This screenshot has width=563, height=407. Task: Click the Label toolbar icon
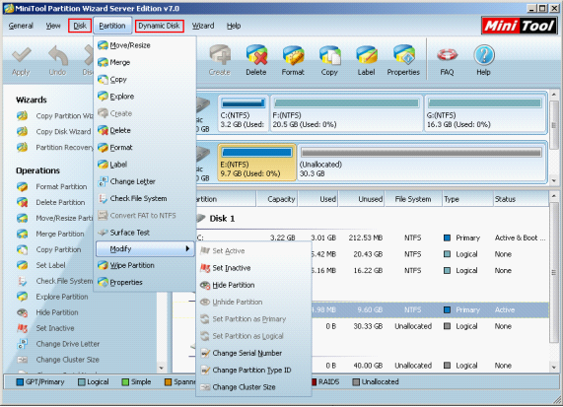tap(366, 55)
